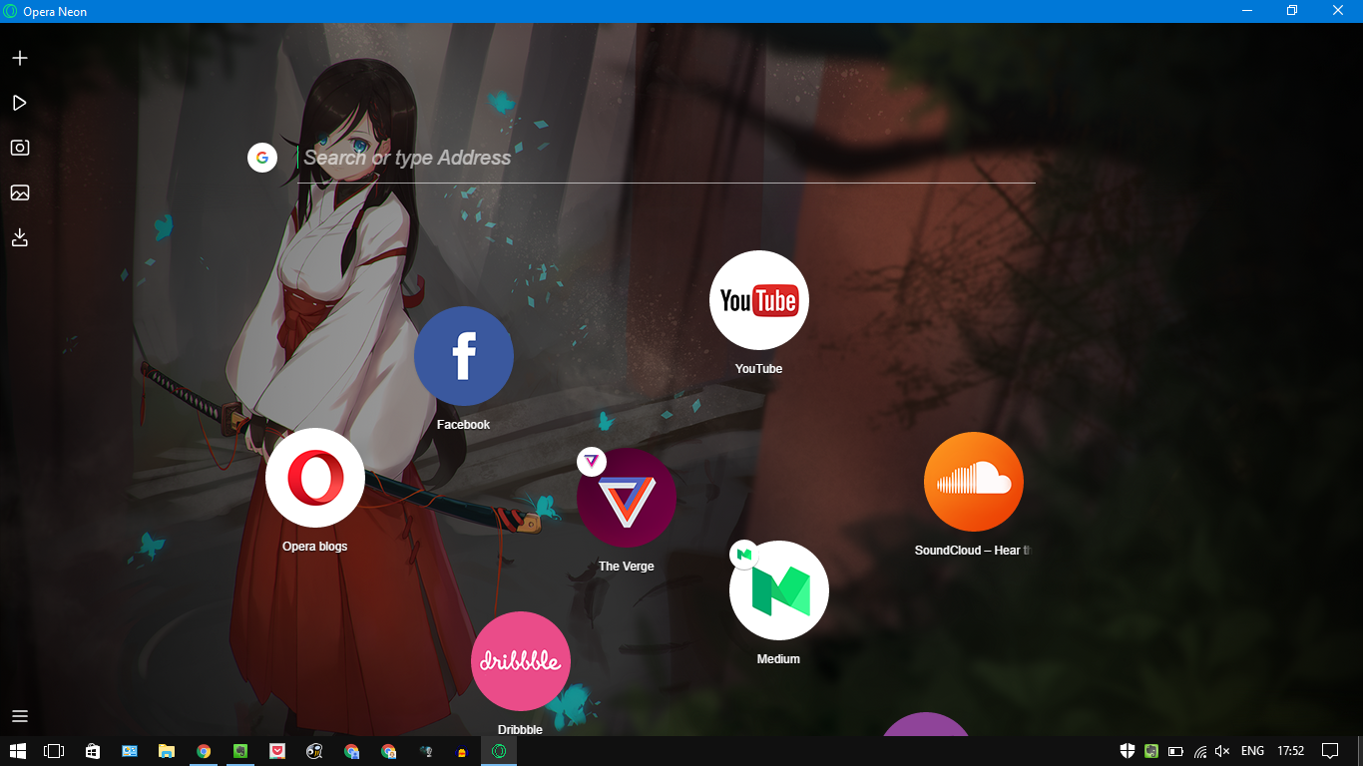Click The Verge label text
Screen dimensions: 1363x766
click(627, 567)
